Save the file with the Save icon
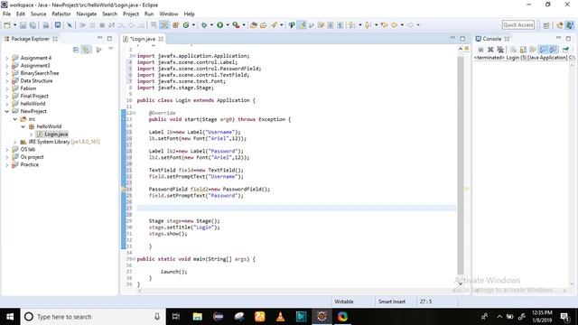The width and height of the screenshot is (578, 325). pyautogui.click(x=23, y=25)
